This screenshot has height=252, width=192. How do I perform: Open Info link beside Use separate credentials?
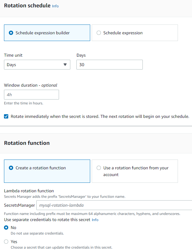95,220
